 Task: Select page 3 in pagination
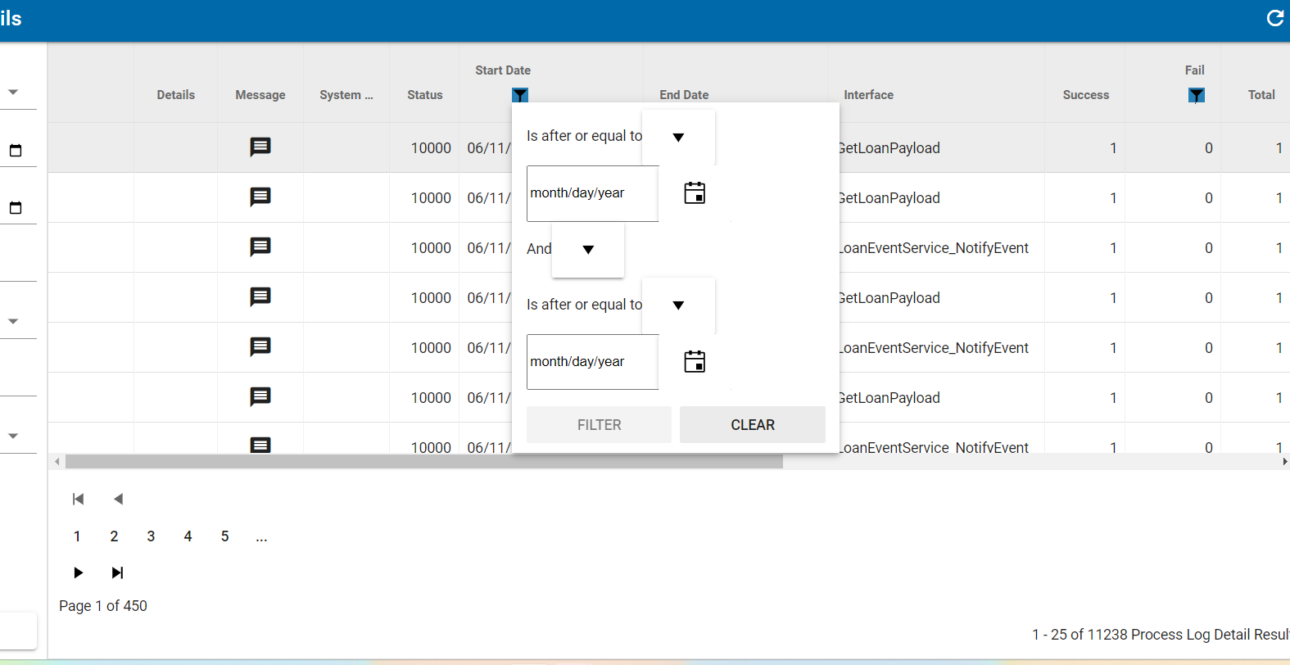pyautogui.click(x=151, y=536)
